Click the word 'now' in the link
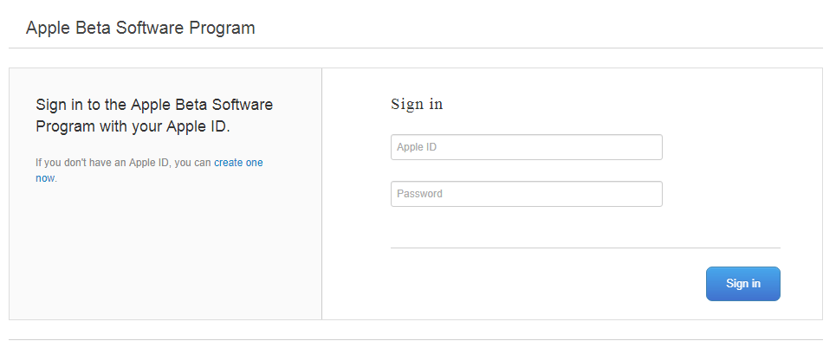This screenshot has height=341, width=836. click(45, 178)
